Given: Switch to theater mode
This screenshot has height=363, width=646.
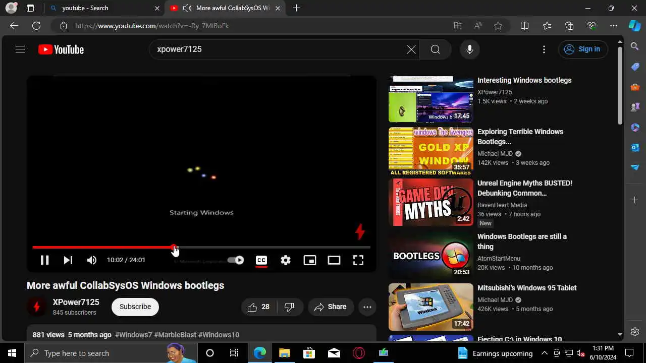Looking at the screenshot, I should coord(334,260).
